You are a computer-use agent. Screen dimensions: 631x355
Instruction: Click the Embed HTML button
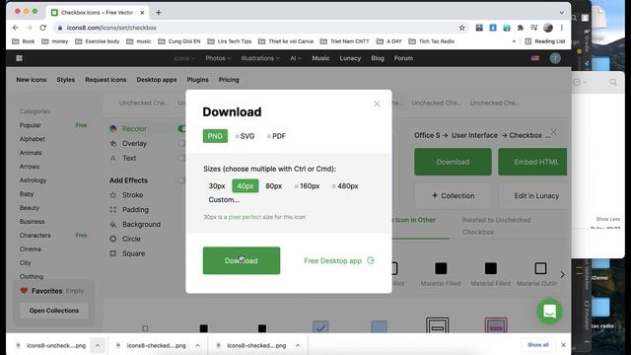(532, 162)
